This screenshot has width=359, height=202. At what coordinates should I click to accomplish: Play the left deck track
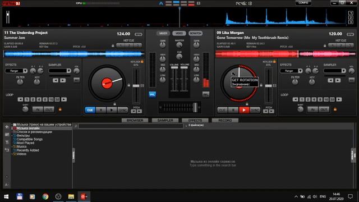coord(112,110)
